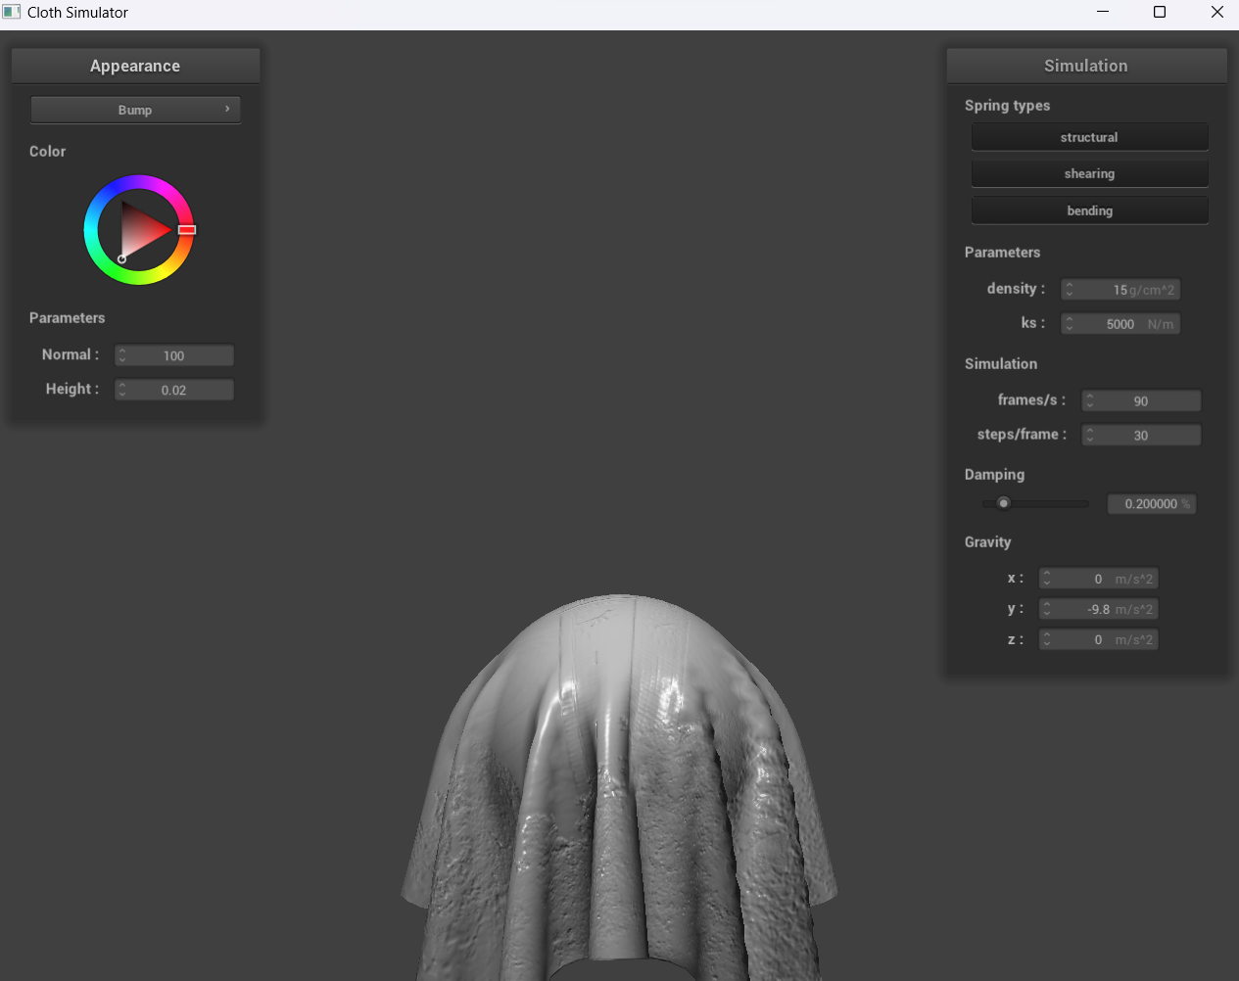The height and width of the screenshot is (981, 1239).
Task: Toggle the shearing spring type
Action: pyautogui.click(x=1089, y=173)
